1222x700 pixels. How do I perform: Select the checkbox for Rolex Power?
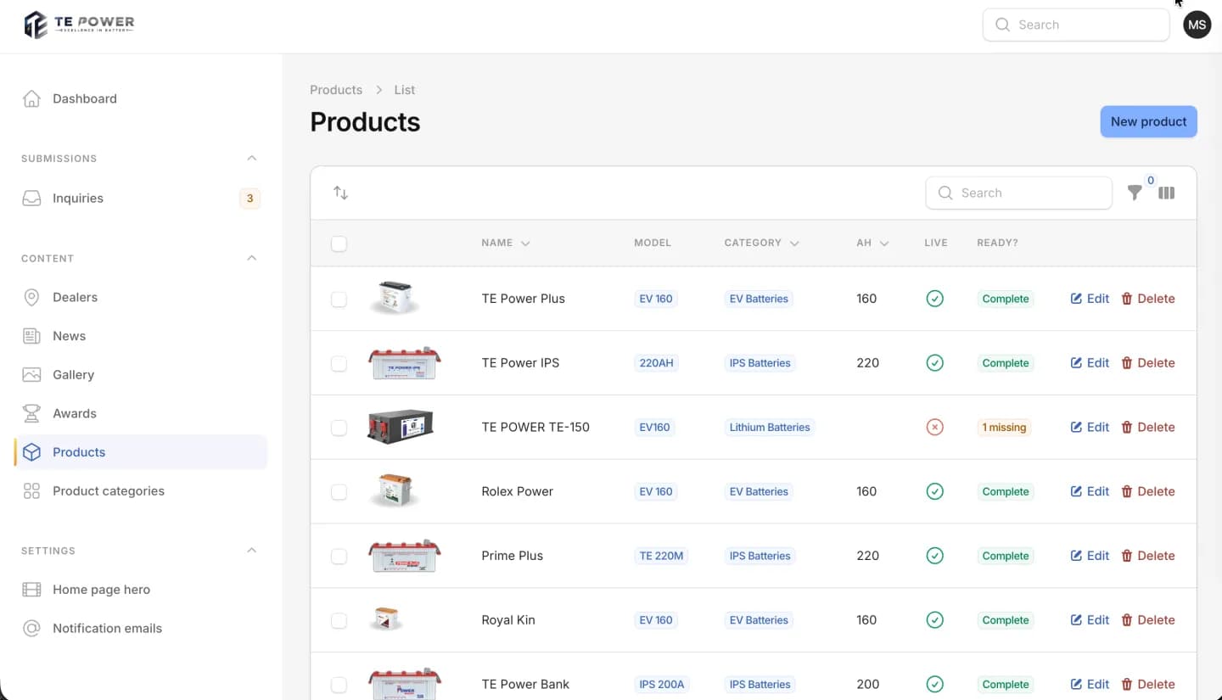pyautogui.click(x=339, y=491)
